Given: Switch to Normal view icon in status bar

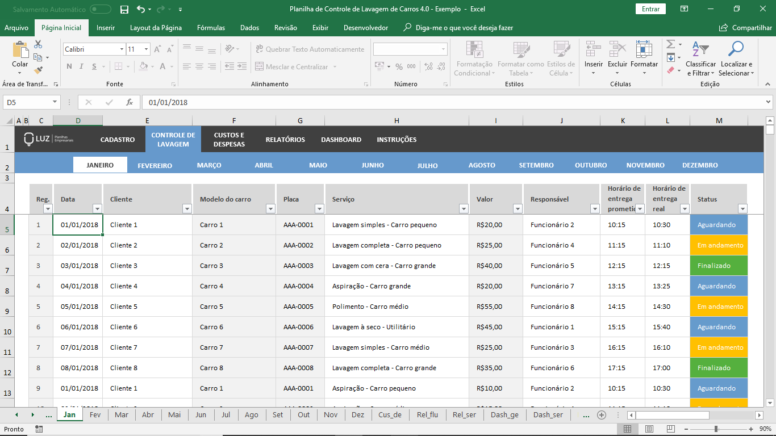Looking at the screenshot, I should [x=628, y=429].
